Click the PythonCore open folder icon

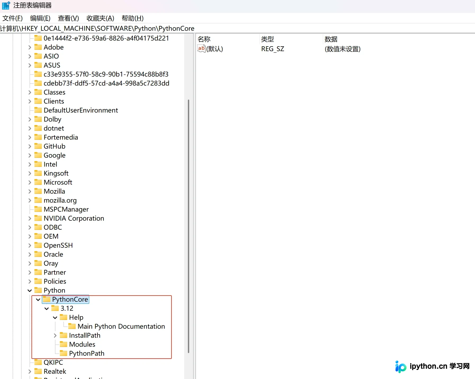[x=47, y=299]
